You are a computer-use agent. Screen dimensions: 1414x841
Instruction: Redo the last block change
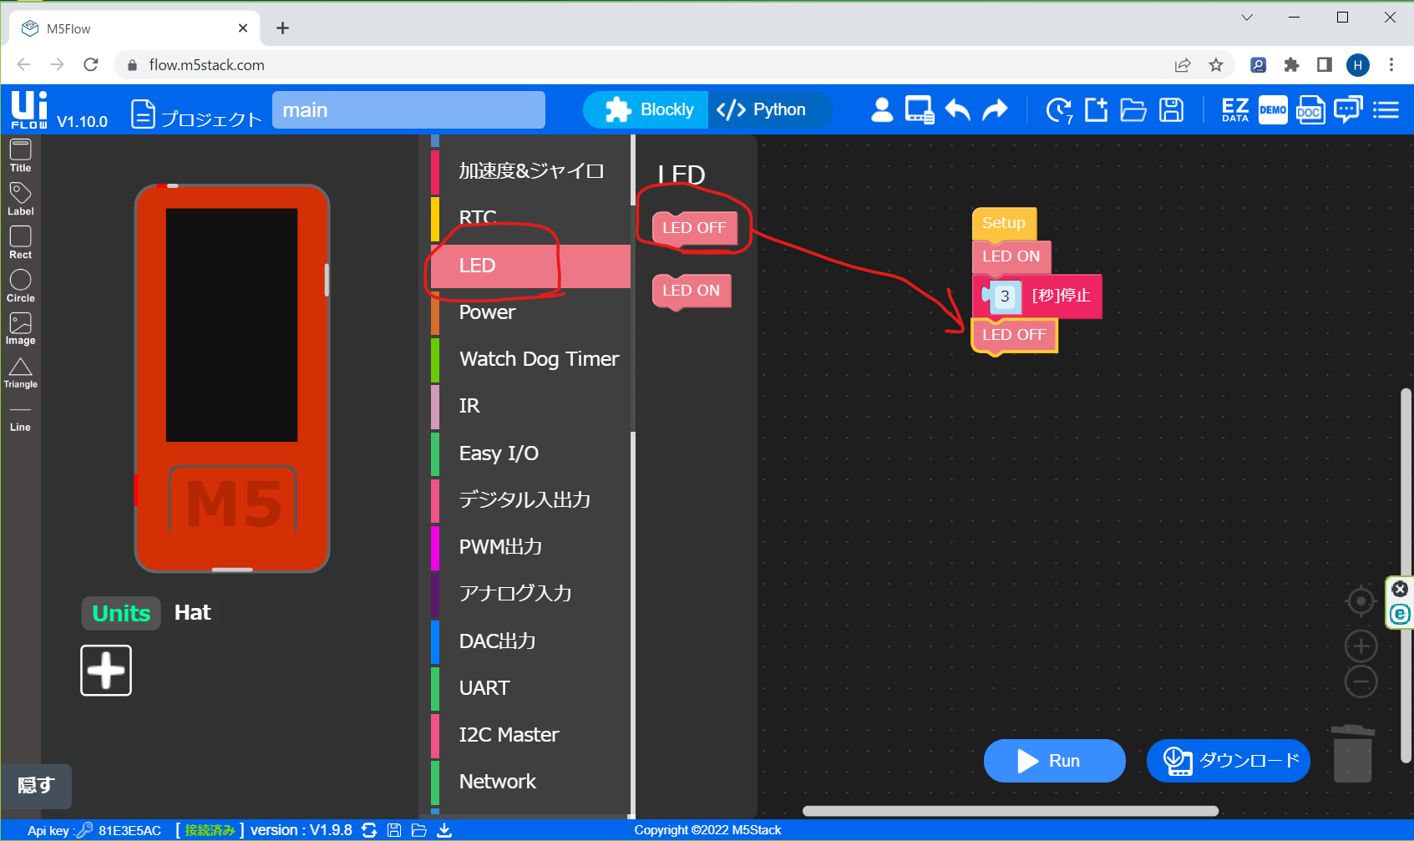pyautogui.click(x=995, y=109)
